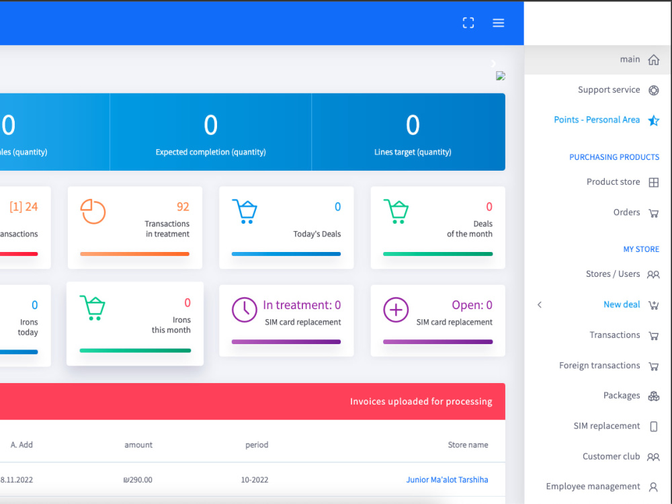Click the orange progress bar under Transactions
Screen dimensions: 672x504
coord(134,254)
